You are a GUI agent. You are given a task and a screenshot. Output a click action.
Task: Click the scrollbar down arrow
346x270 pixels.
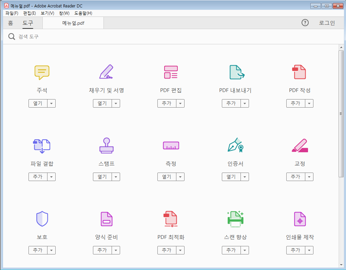pyautogui.click(x=341, y=265)
